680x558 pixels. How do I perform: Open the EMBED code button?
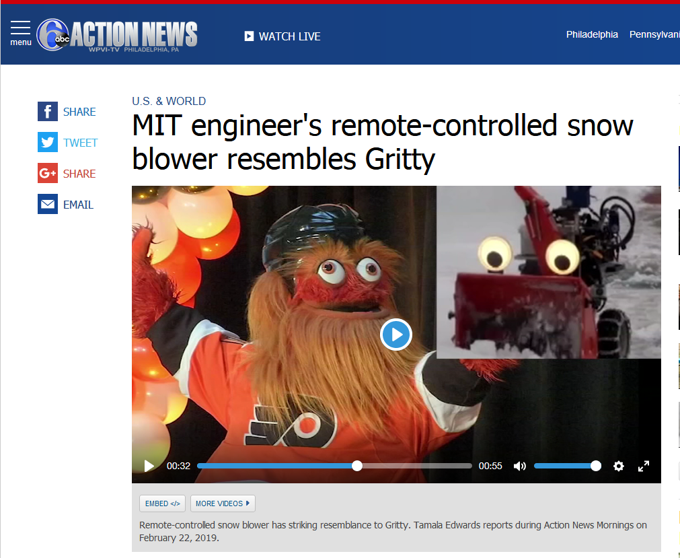tap(162, 503)
